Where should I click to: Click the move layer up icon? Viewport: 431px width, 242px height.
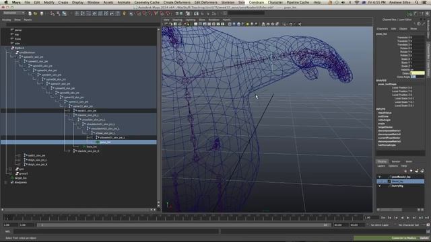pyautogui.click(x=406, y=171)
